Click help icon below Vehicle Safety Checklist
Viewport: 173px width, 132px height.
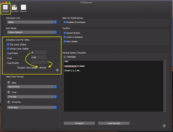click(164, 126)
